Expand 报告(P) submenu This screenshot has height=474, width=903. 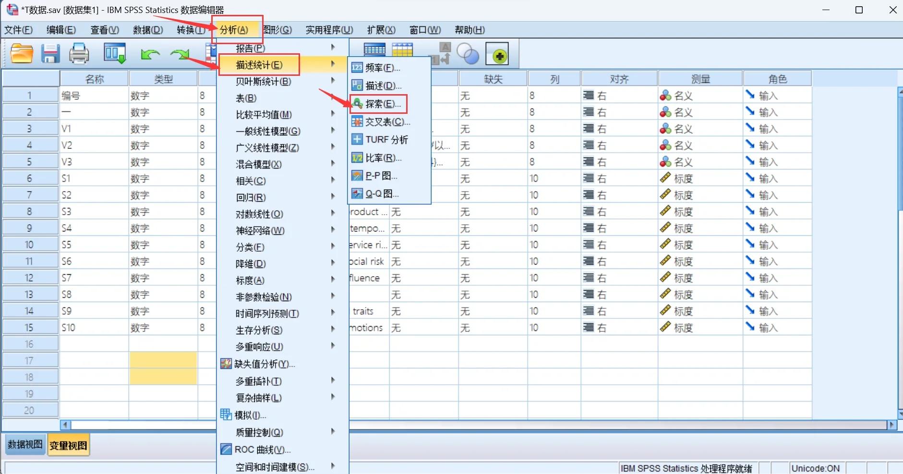click(283, 48)
